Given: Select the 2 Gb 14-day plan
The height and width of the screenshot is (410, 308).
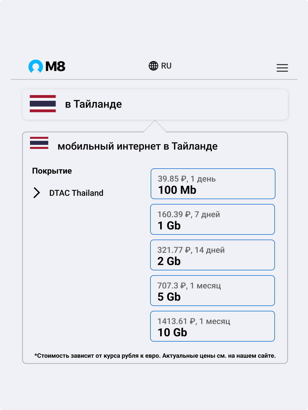Looking at the screenshot, I should [x=213, y=255].
